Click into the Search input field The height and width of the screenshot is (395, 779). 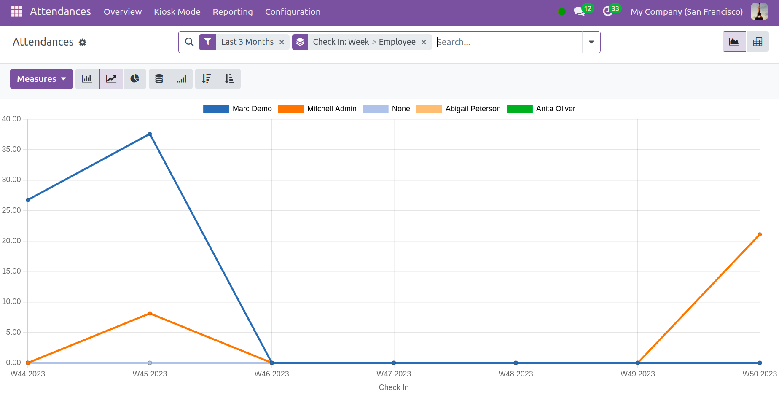[x=508, y=42]
